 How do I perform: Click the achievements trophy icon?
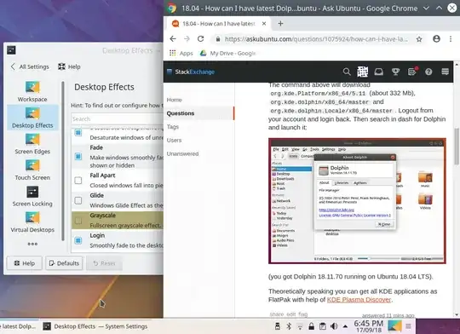(395, 72)
